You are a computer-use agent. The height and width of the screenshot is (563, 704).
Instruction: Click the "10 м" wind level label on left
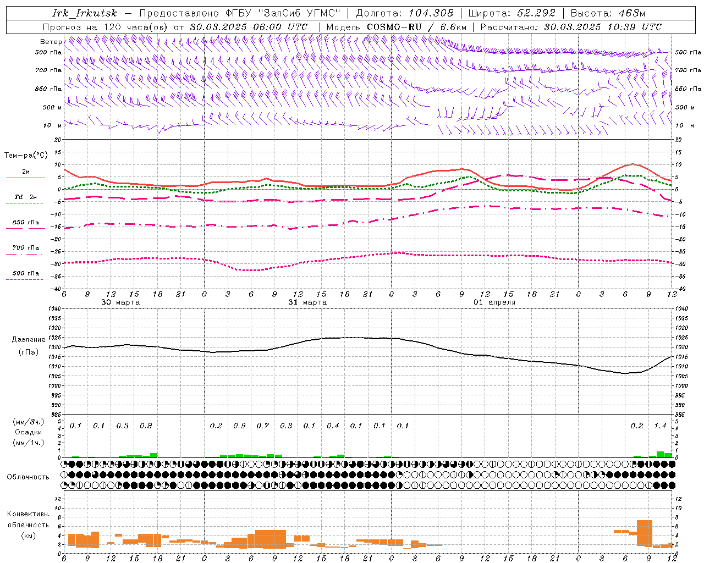pos(53,125)
